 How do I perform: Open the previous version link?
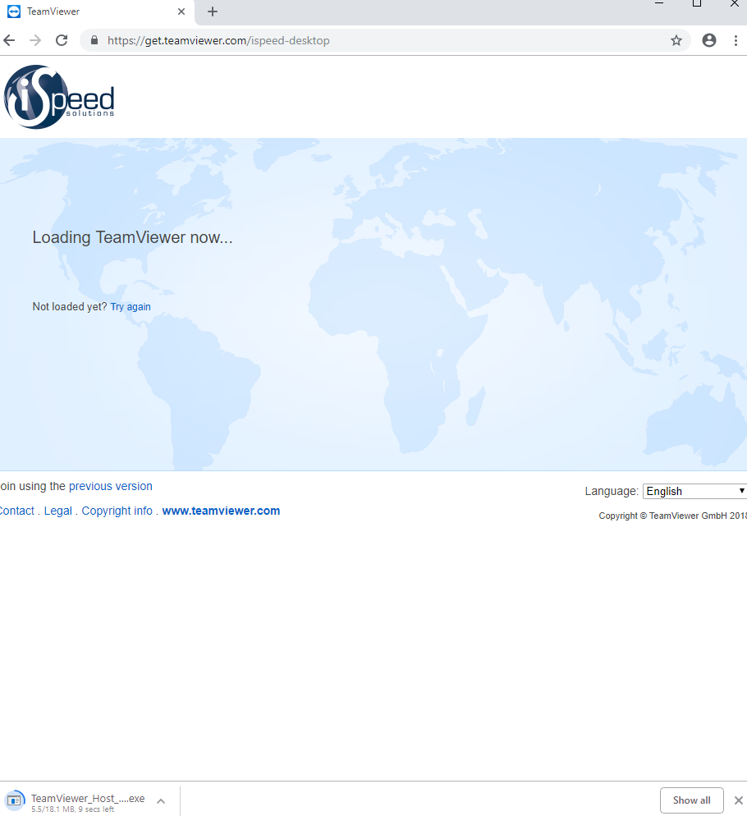(110, 486)
